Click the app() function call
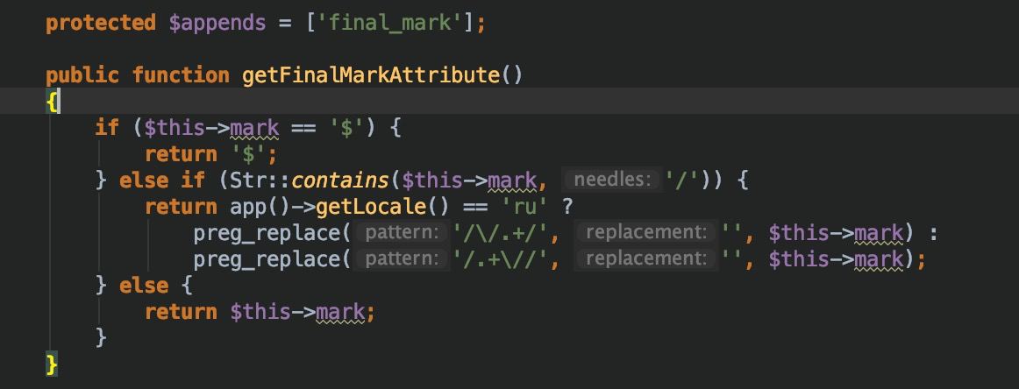Viewport: 1019px width, 389px height. pos(260,207)
